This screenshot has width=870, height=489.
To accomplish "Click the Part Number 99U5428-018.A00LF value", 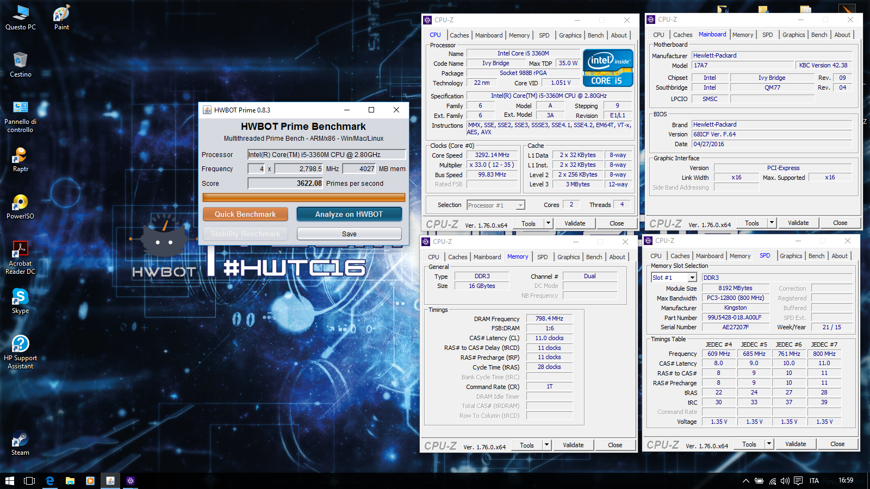I will (x=735, y=317).
